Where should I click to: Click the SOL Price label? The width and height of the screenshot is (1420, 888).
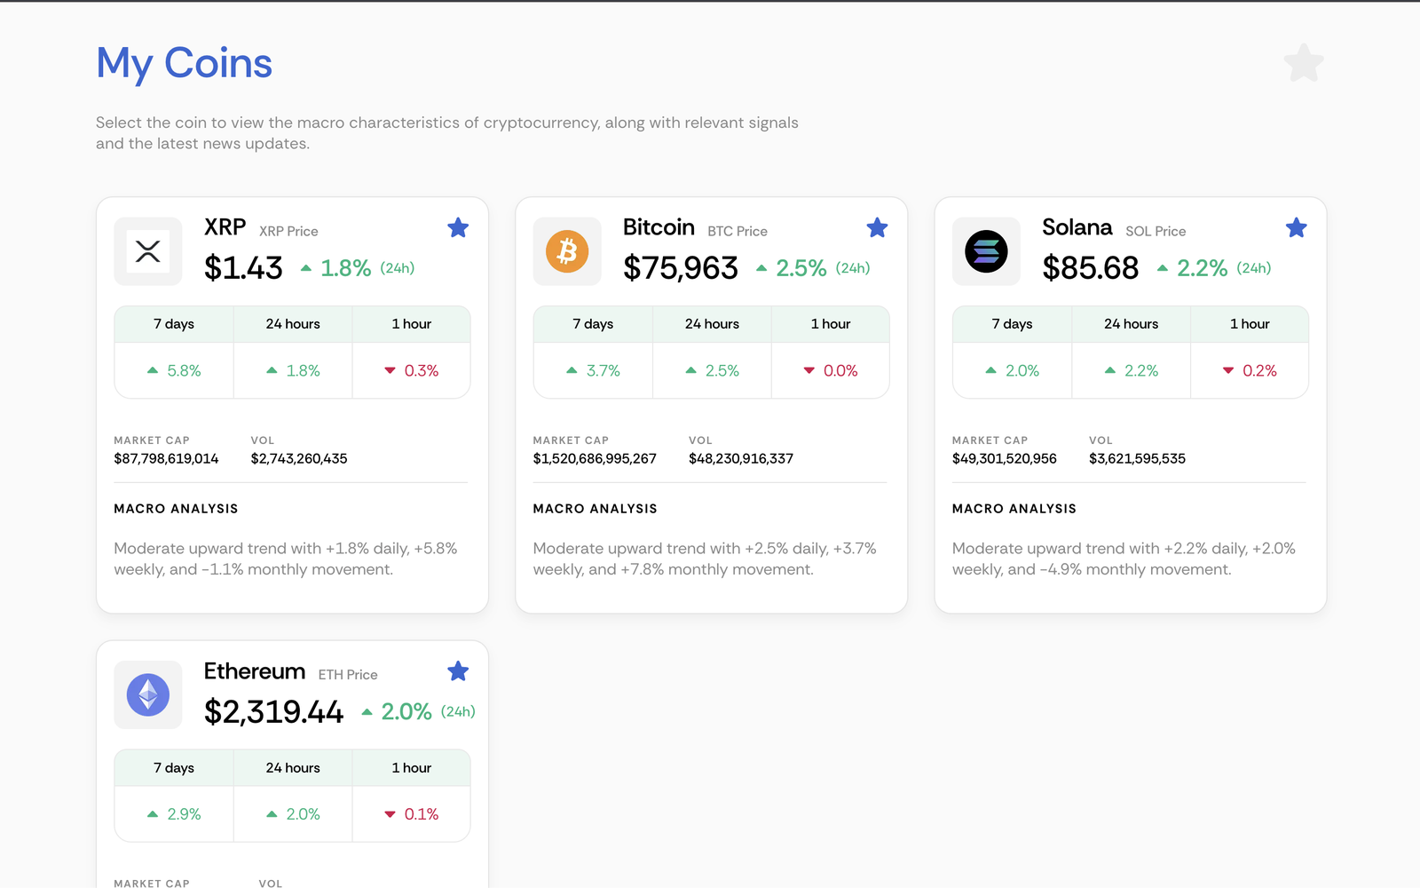(1156, 231)
